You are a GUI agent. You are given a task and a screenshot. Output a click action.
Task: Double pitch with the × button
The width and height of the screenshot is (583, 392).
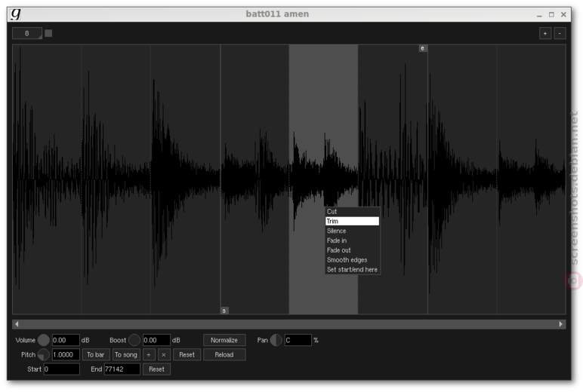[164, 354]
